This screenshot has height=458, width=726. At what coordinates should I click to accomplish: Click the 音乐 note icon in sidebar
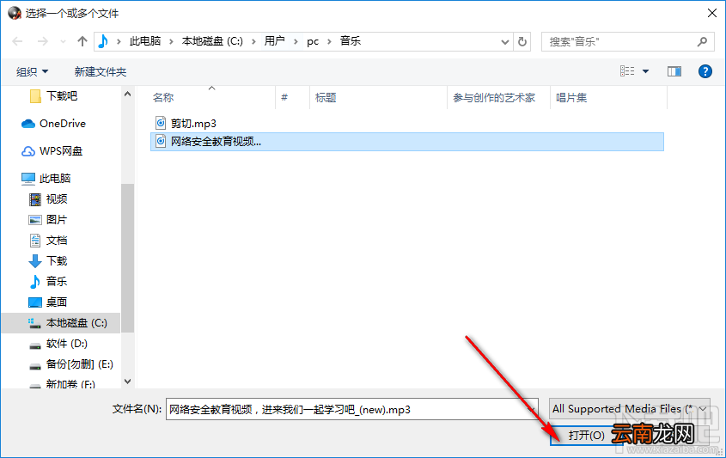pos(35,282)
